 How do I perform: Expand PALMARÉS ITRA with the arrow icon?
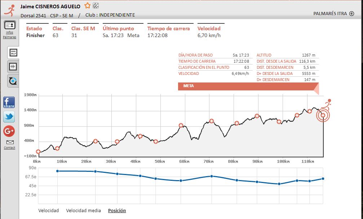pos(351,14)
